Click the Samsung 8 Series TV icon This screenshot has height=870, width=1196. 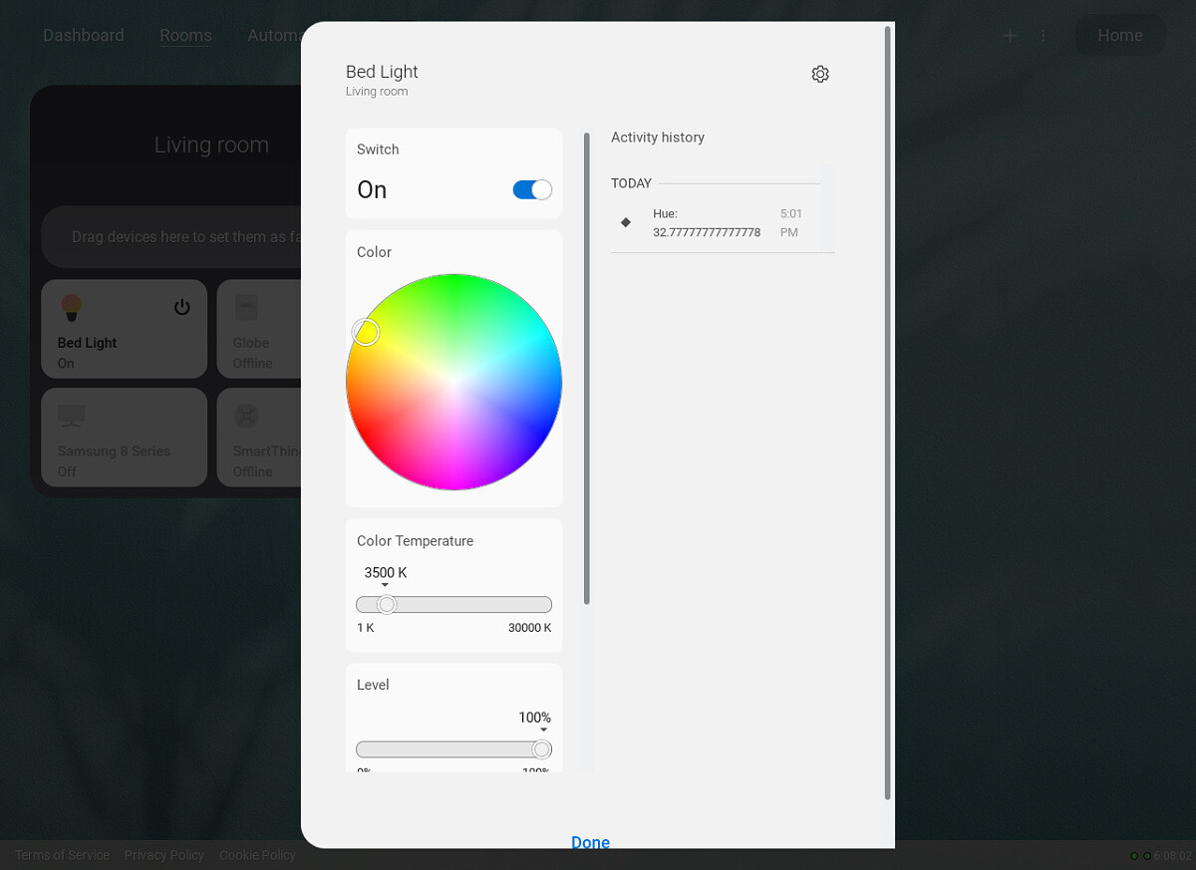[x=71, y=415]
